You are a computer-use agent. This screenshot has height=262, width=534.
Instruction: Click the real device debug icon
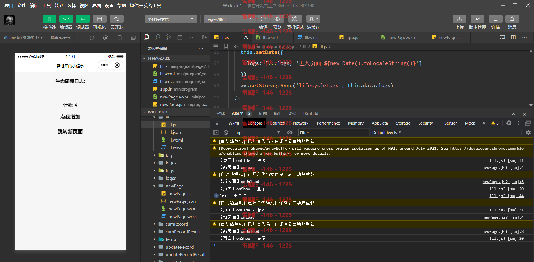point(295,19)
